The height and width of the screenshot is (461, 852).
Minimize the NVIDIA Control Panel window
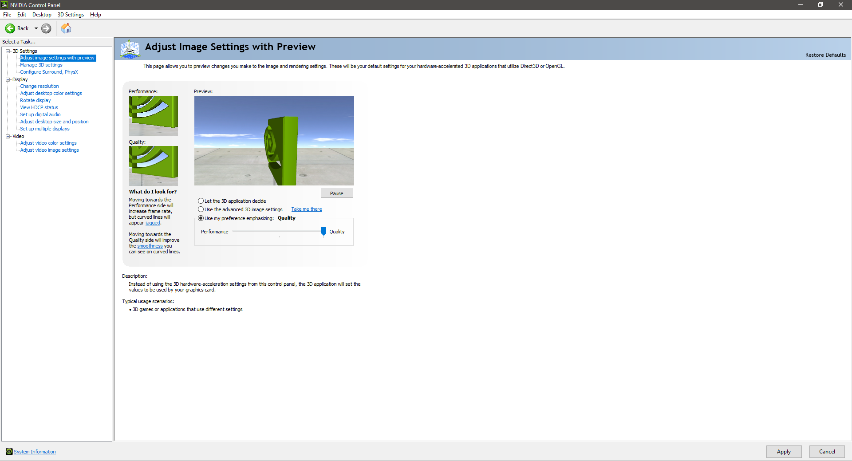coord(801,4)
